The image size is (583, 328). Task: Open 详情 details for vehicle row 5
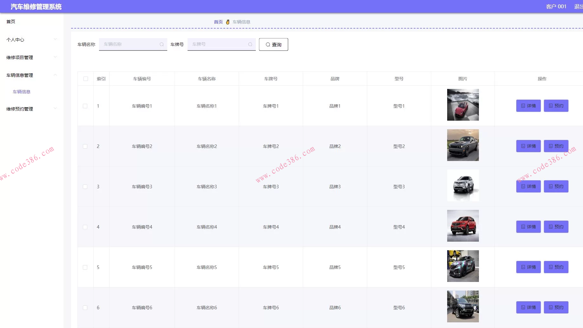pos(528,267)
